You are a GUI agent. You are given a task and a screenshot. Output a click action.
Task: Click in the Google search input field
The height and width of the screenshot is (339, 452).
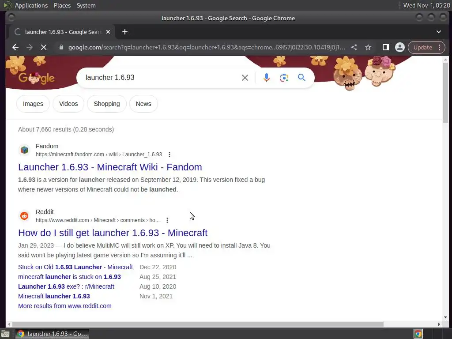click(162, 78)
